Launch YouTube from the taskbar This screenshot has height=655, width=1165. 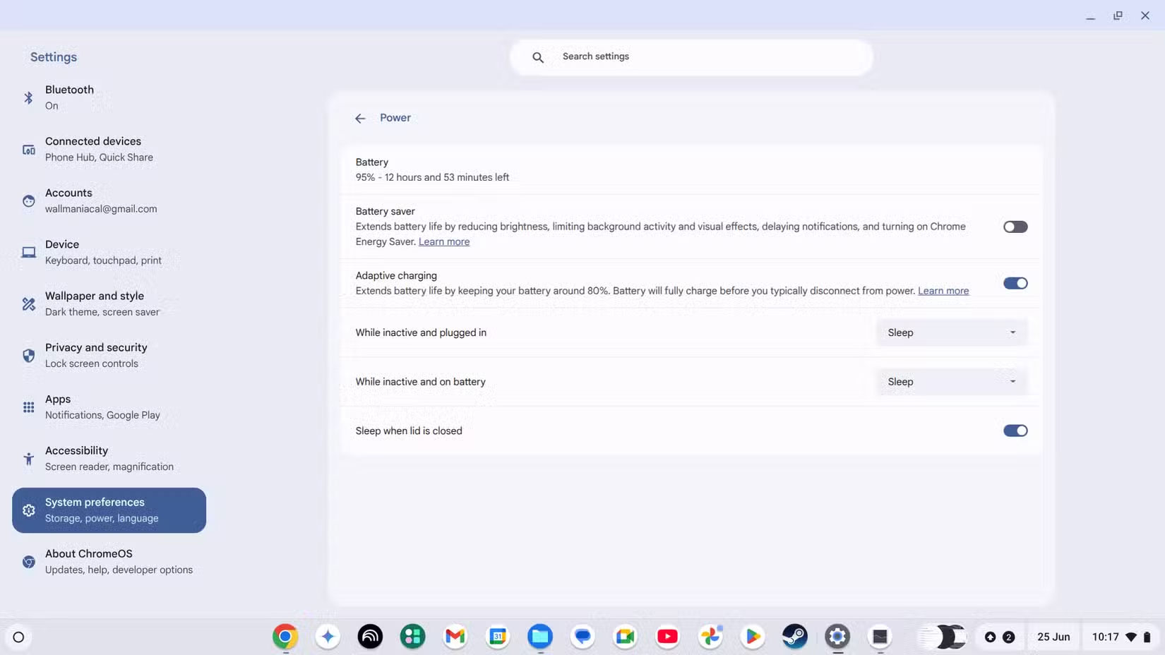pos(667,636)
